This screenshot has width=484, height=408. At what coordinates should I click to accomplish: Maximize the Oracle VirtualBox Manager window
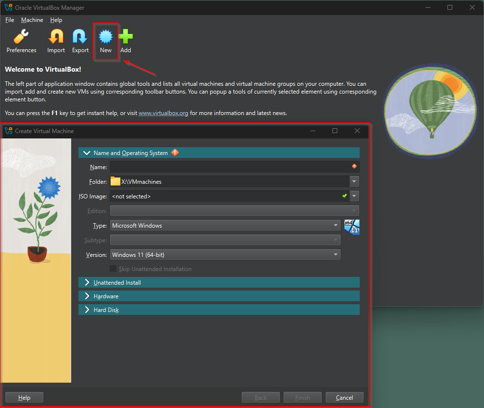(450, 7)
